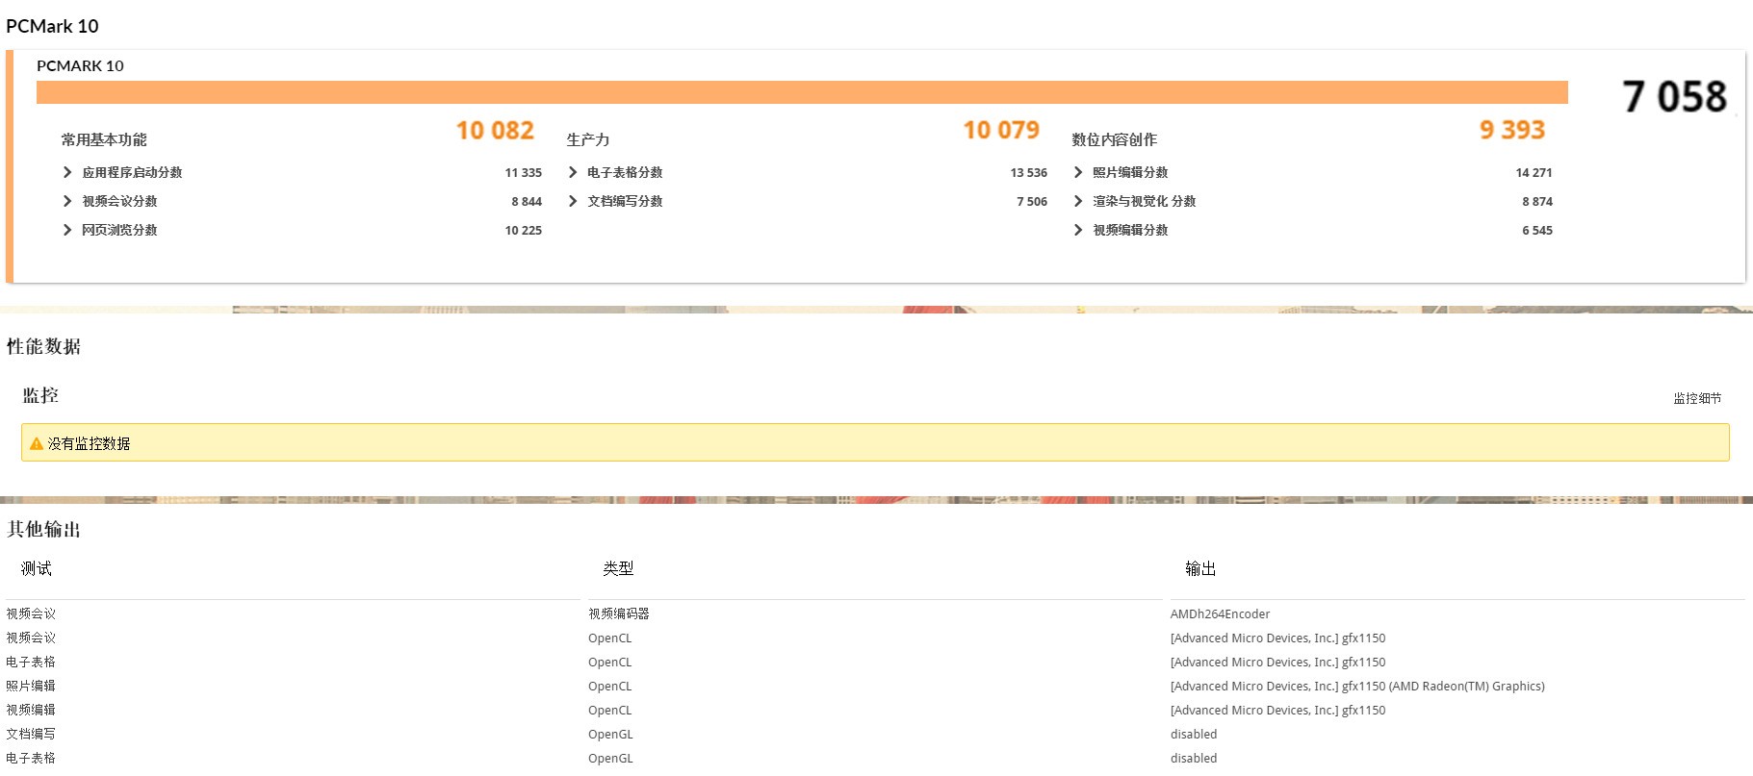Open the 监控细节 link
The width and height of the screenshot is (1753, 776).
[x=1696, y=398]
